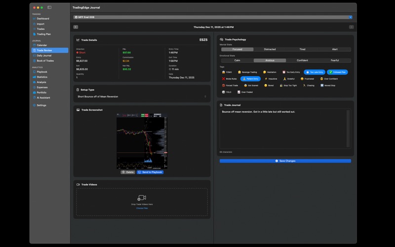Toggle the Got Scared tag
Screen dimensions: 395x247
coord(251,85)
